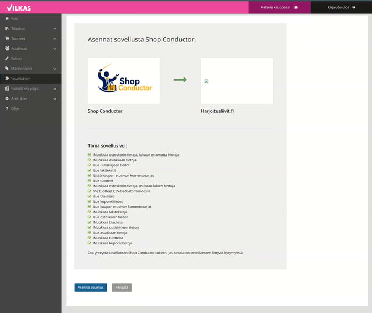
Task: Click the Shop Conductor logo image
Action: [124, 81]
